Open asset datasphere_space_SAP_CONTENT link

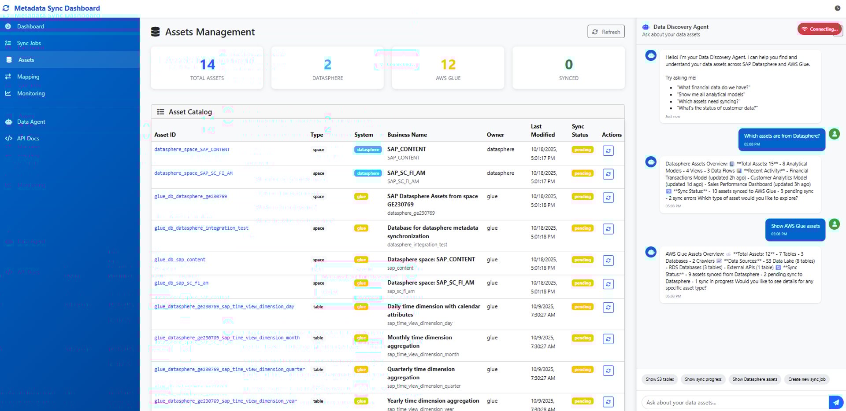tap(192, 150)
